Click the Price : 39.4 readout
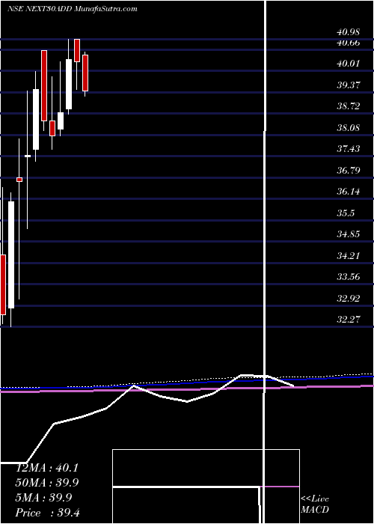Viewport: 374px width, 524px height. click(x=47, y=513)
